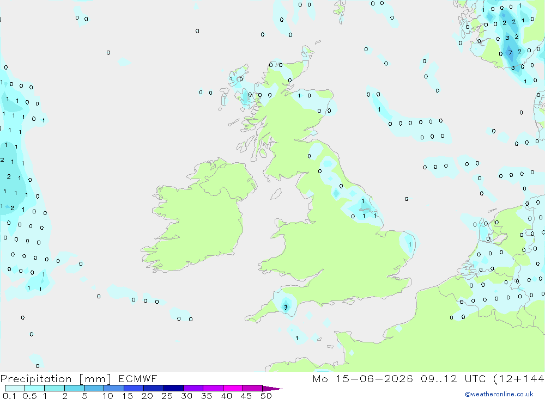Click the legend label "0.5"
Image resolution: width=545 pixels, height=399 pixels.
point(29,396)
